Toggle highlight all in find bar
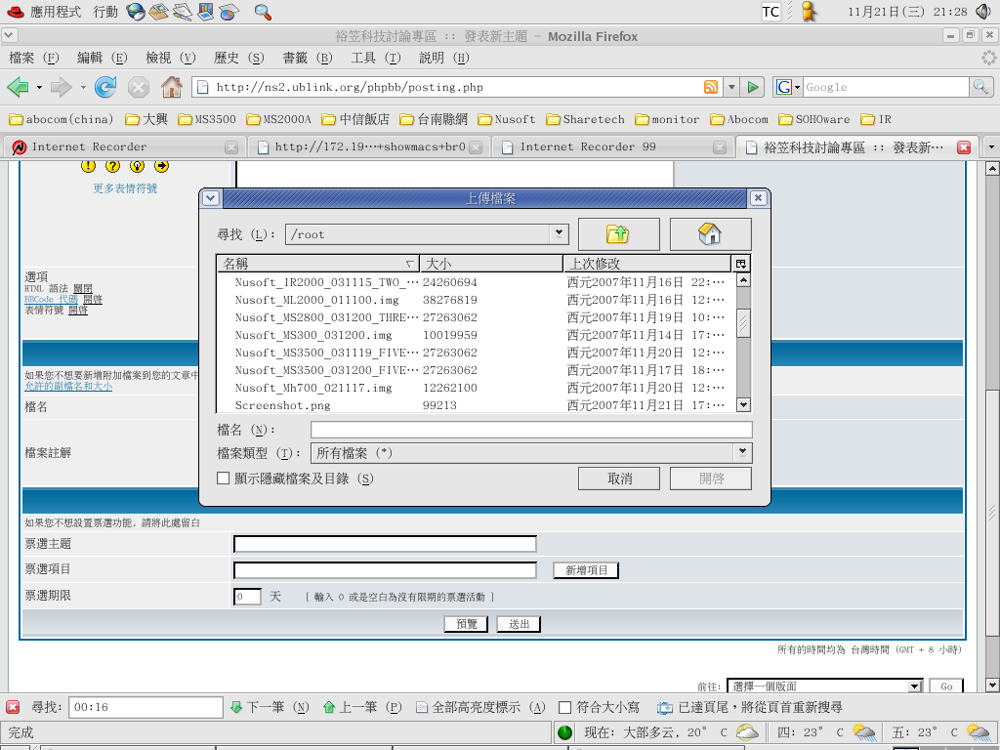Viewport: 1000px width, 750px height. [479, 707]
